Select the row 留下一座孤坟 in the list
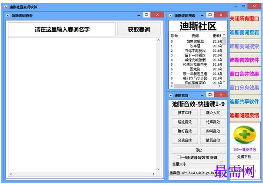263x185 pixels. pos(196,55)
